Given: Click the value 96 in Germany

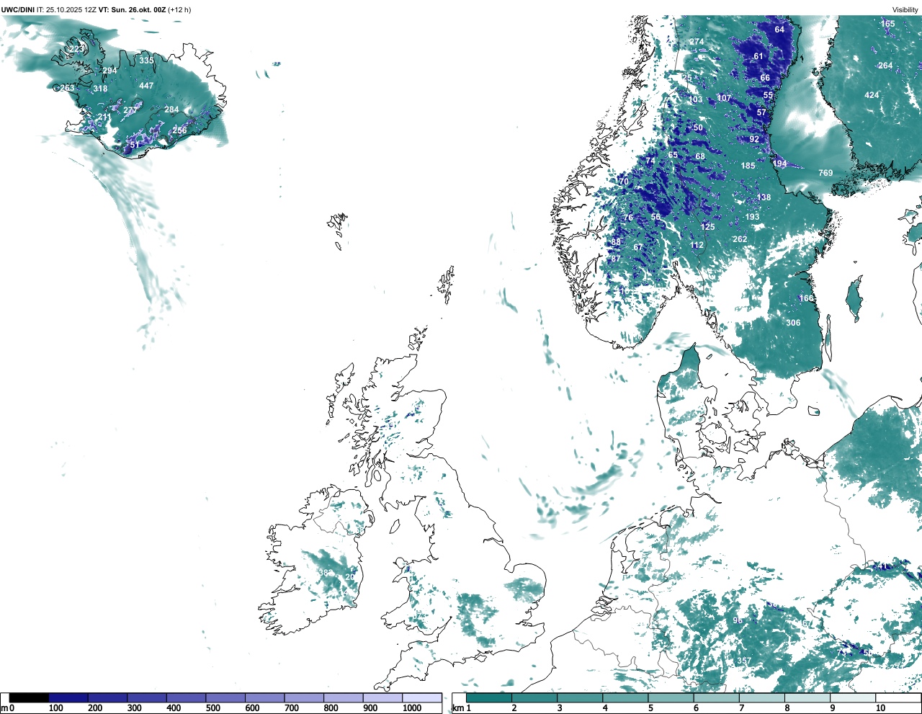Looking at the screenshot, I should pyautogui.click(x=738, y=620).
